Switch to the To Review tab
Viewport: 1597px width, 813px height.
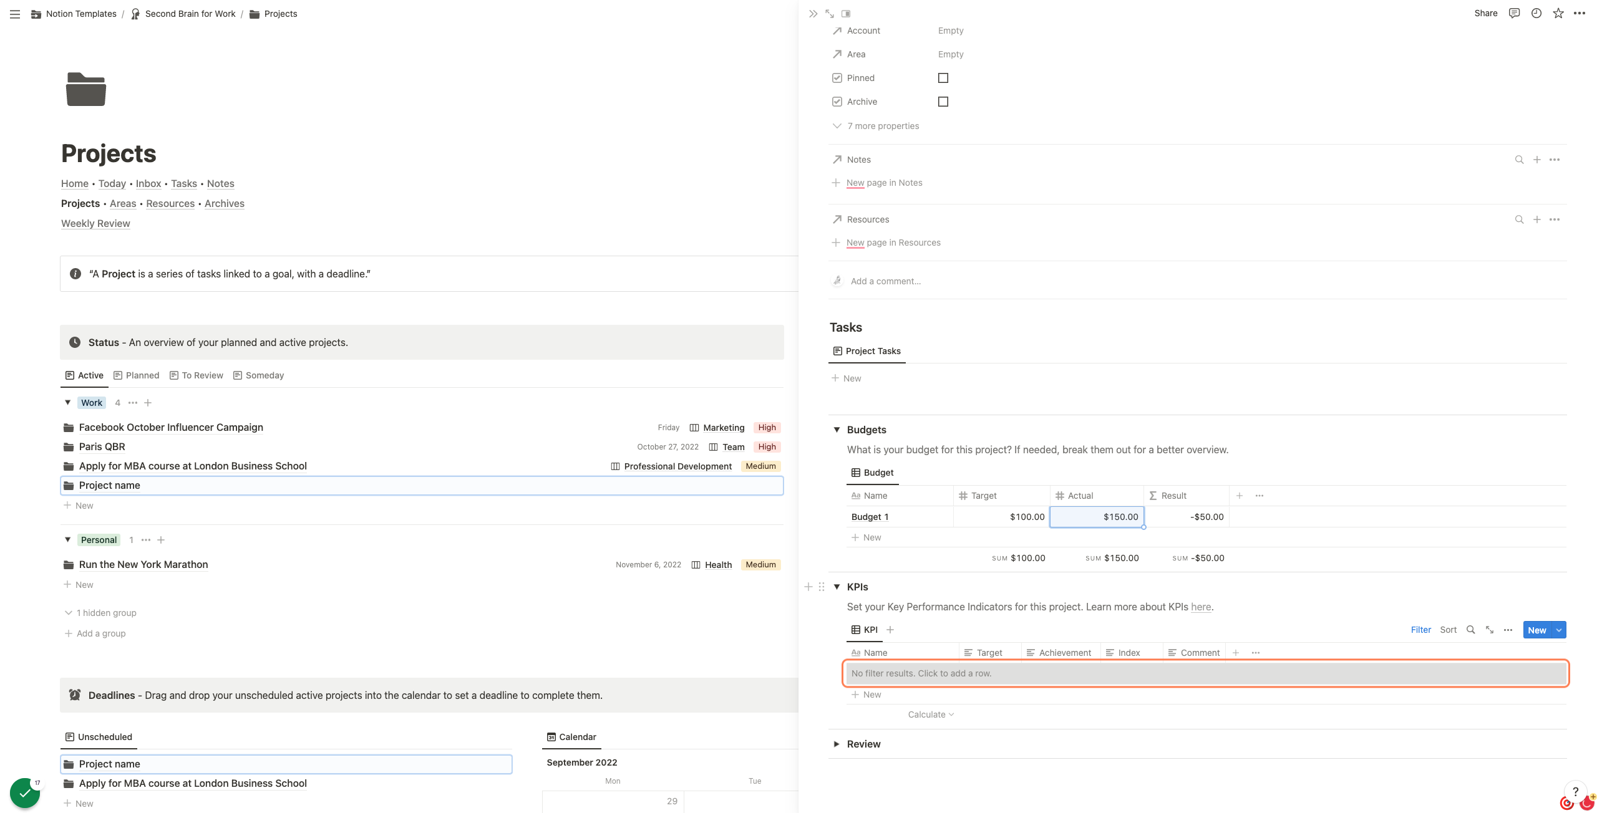pyautogui.click(x=197, y=375)
